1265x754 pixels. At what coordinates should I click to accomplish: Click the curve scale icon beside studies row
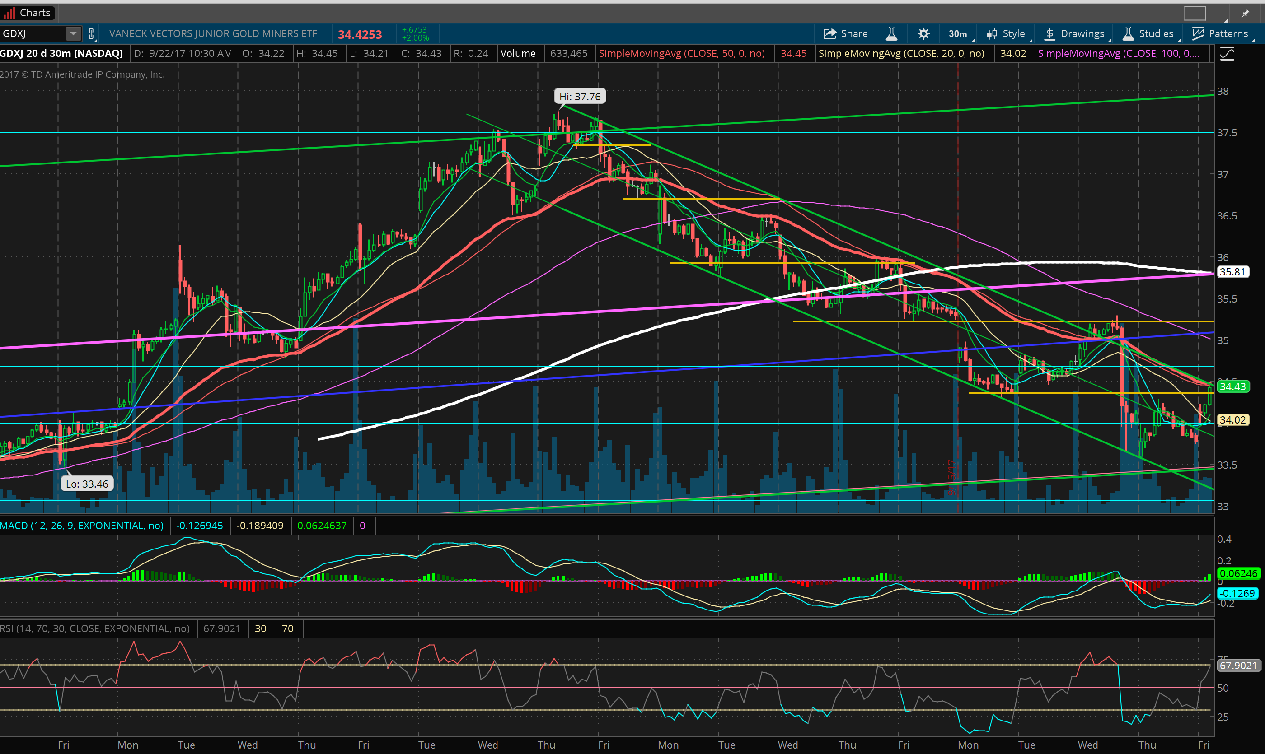pyautogui.click(x=1227, y=53)
